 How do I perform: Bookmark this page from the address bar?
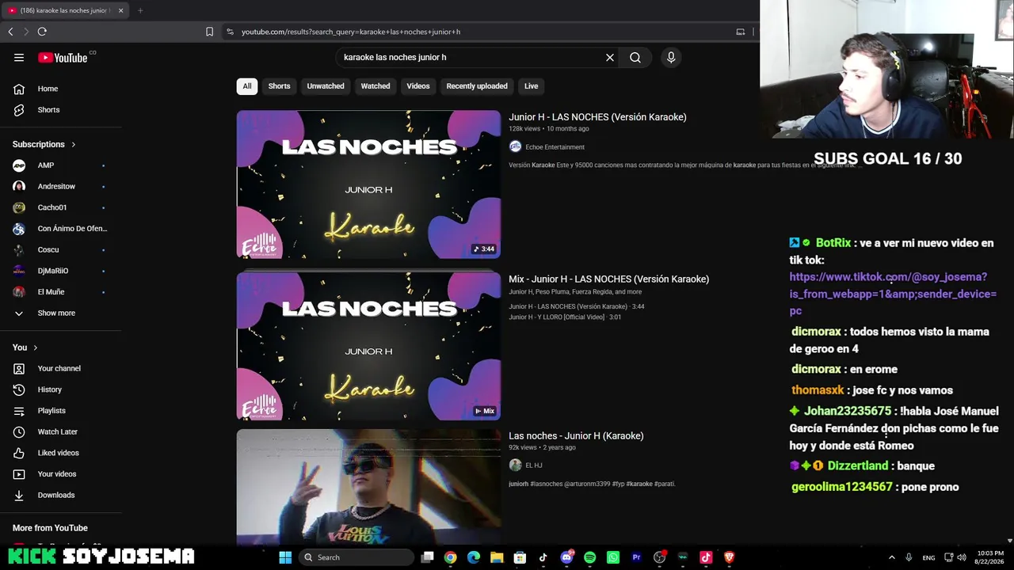pyautogui.click(x=209, y=32)
